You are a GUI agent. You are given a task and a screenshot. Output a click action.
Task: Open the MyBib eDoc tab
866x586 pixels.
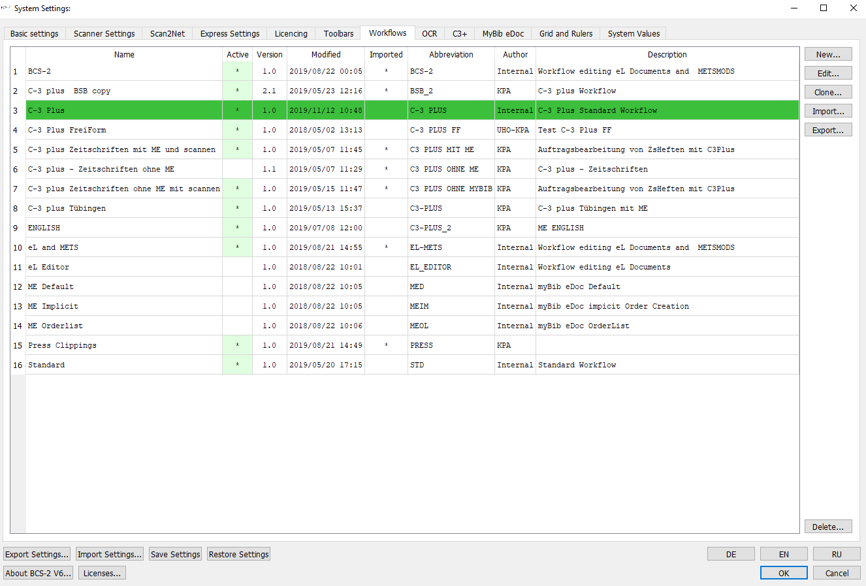pos(503,33)
